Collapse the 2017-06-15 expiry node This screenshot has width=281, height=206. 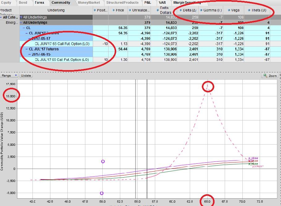point(30,54)
